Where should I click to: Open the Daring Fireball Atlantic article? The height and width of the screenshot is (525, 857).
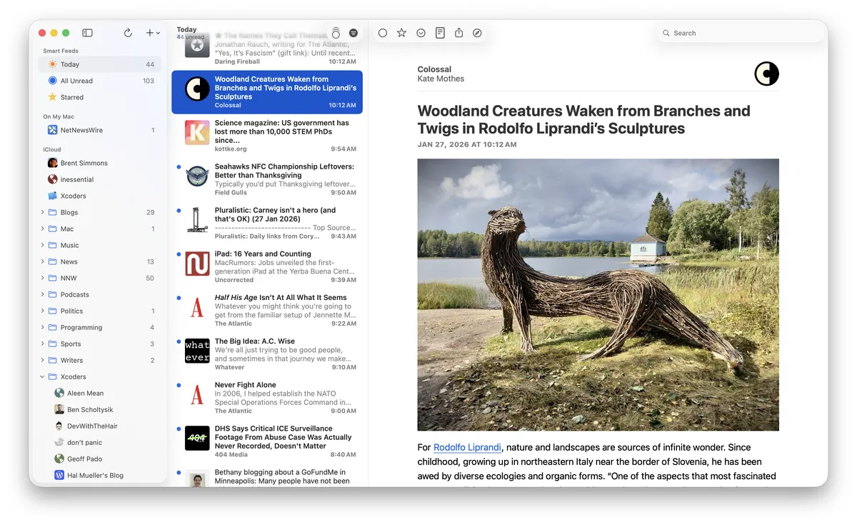[267, 50]
